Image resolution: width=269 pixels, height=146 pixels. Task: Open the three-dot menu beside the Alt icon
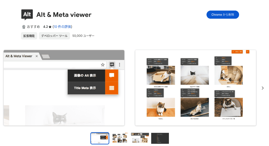[x=120, y=65]
